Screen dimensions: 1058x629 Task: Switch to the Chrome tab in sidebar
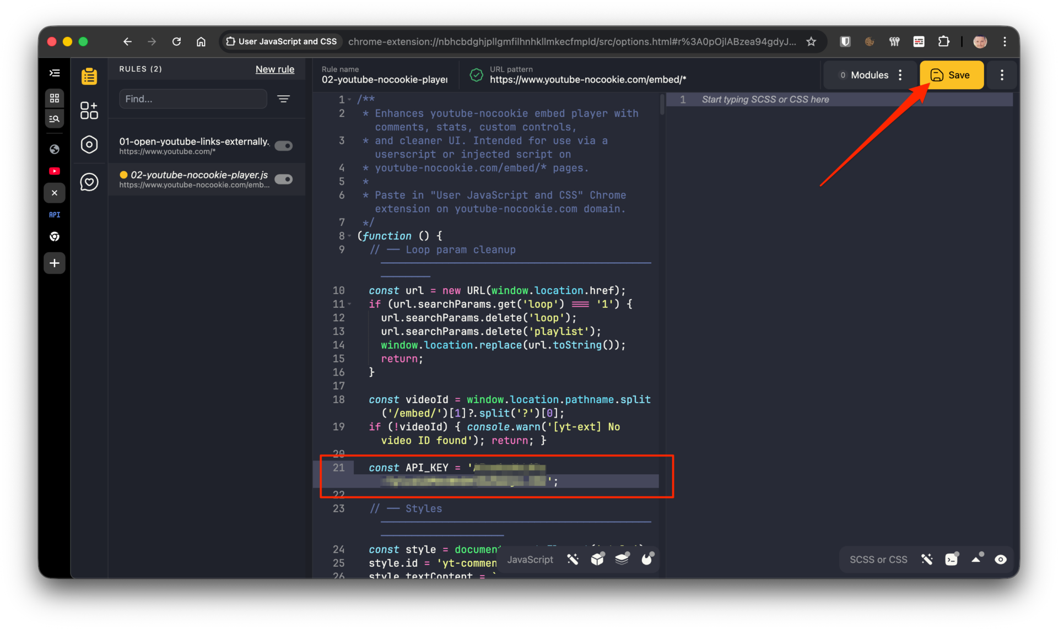55,237
